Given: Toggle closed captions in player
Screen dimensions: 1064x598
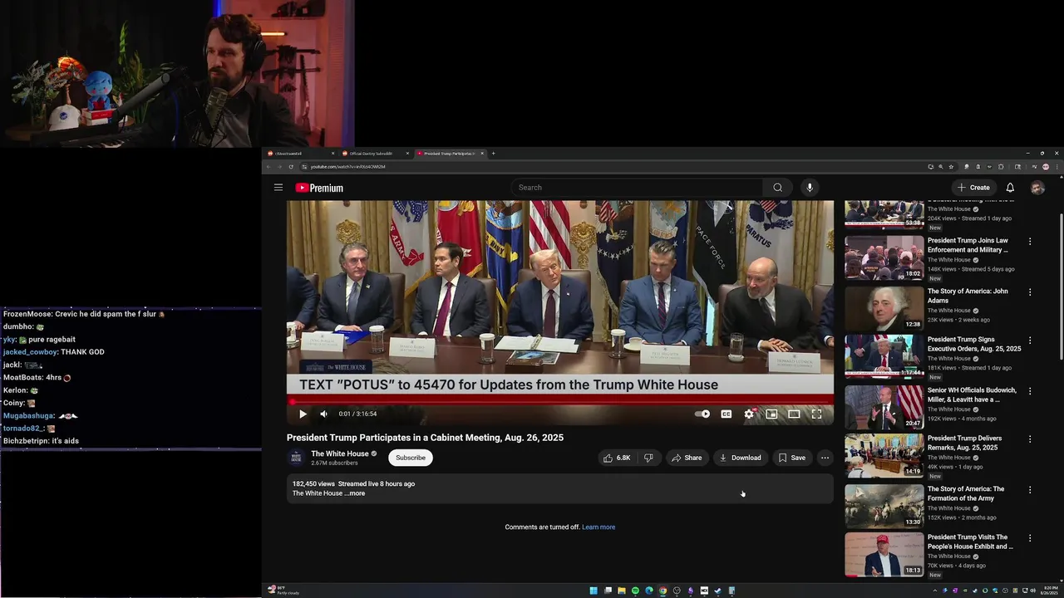Looking at the screenshot, I should (x=726, y=414).
